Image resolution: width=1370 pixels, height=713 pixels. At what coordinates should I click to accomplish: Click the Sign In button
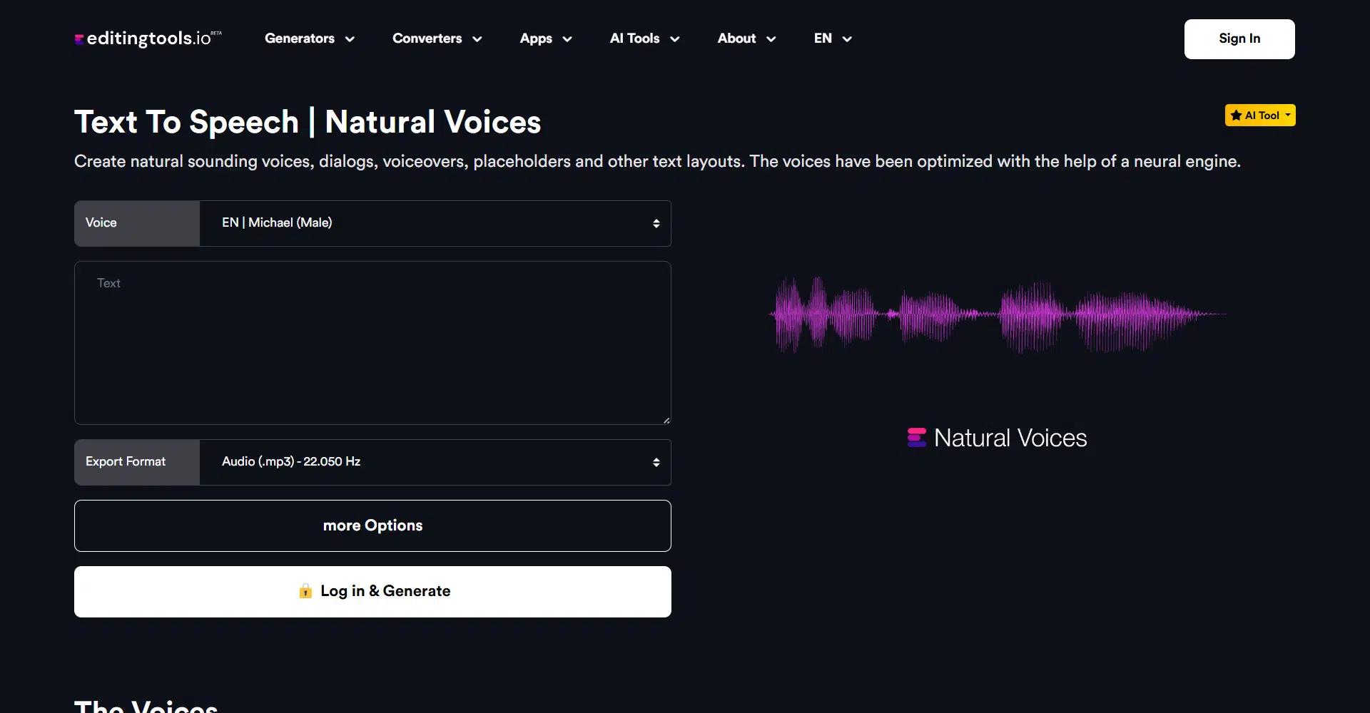(1239, 39)
